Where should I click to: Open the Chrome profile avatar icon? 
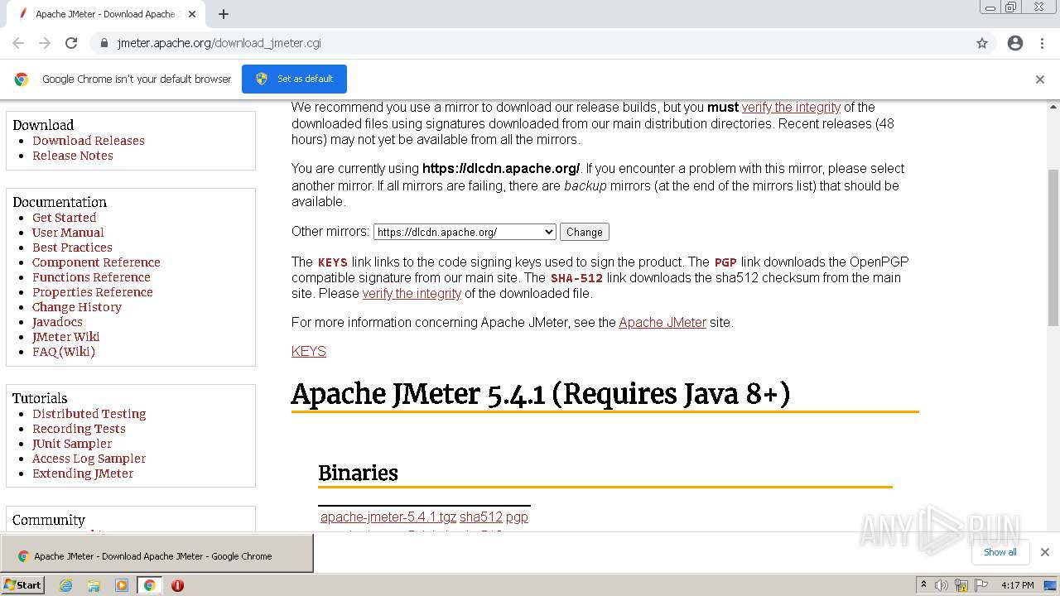pyautogui.click(x=1015, y=43)
